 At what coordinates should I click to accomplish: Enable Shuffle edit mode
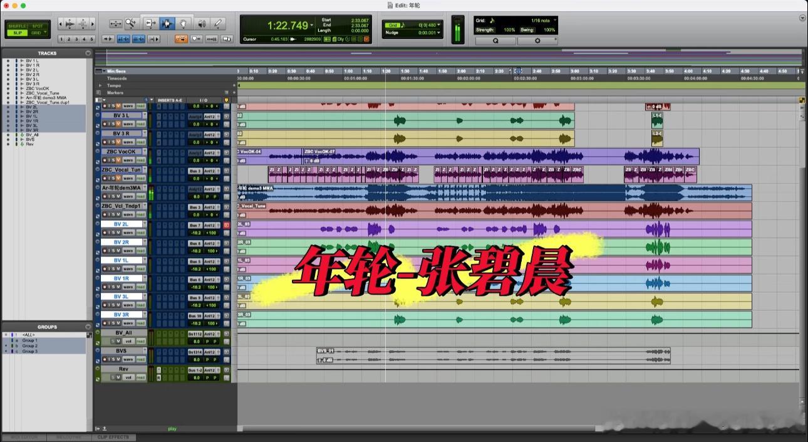click(17, 26)
